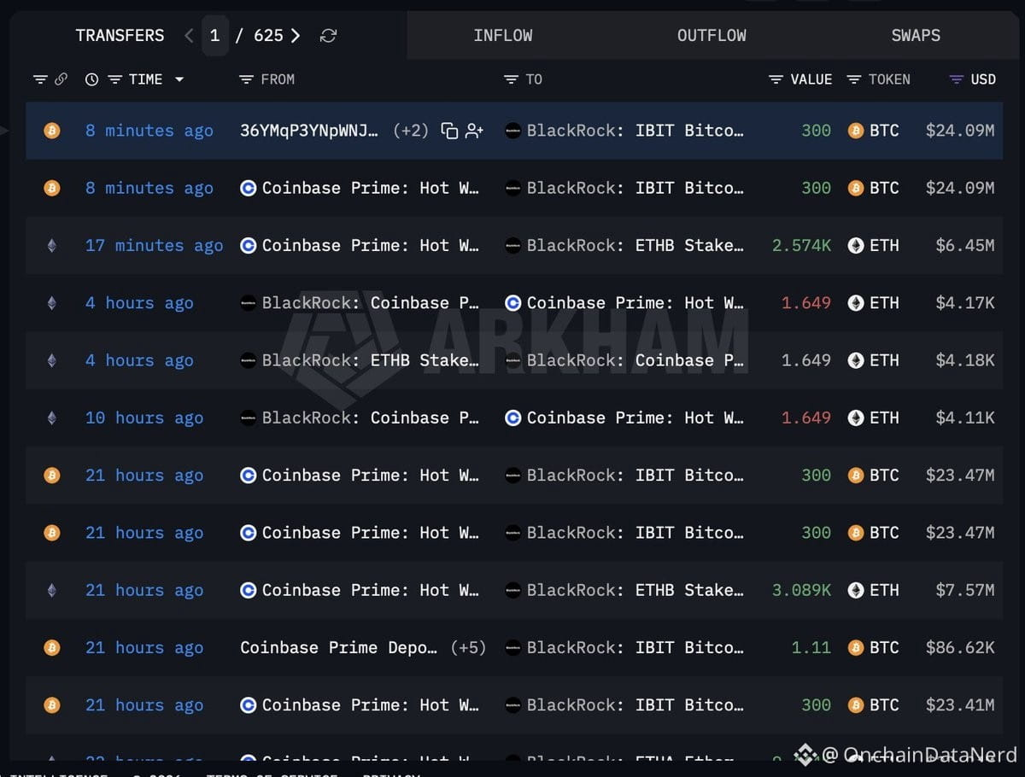This screenshot has width=1025, height=777.
Task: Click BlackRock logo in $6.45M row recipient
Action: [513, 246]
